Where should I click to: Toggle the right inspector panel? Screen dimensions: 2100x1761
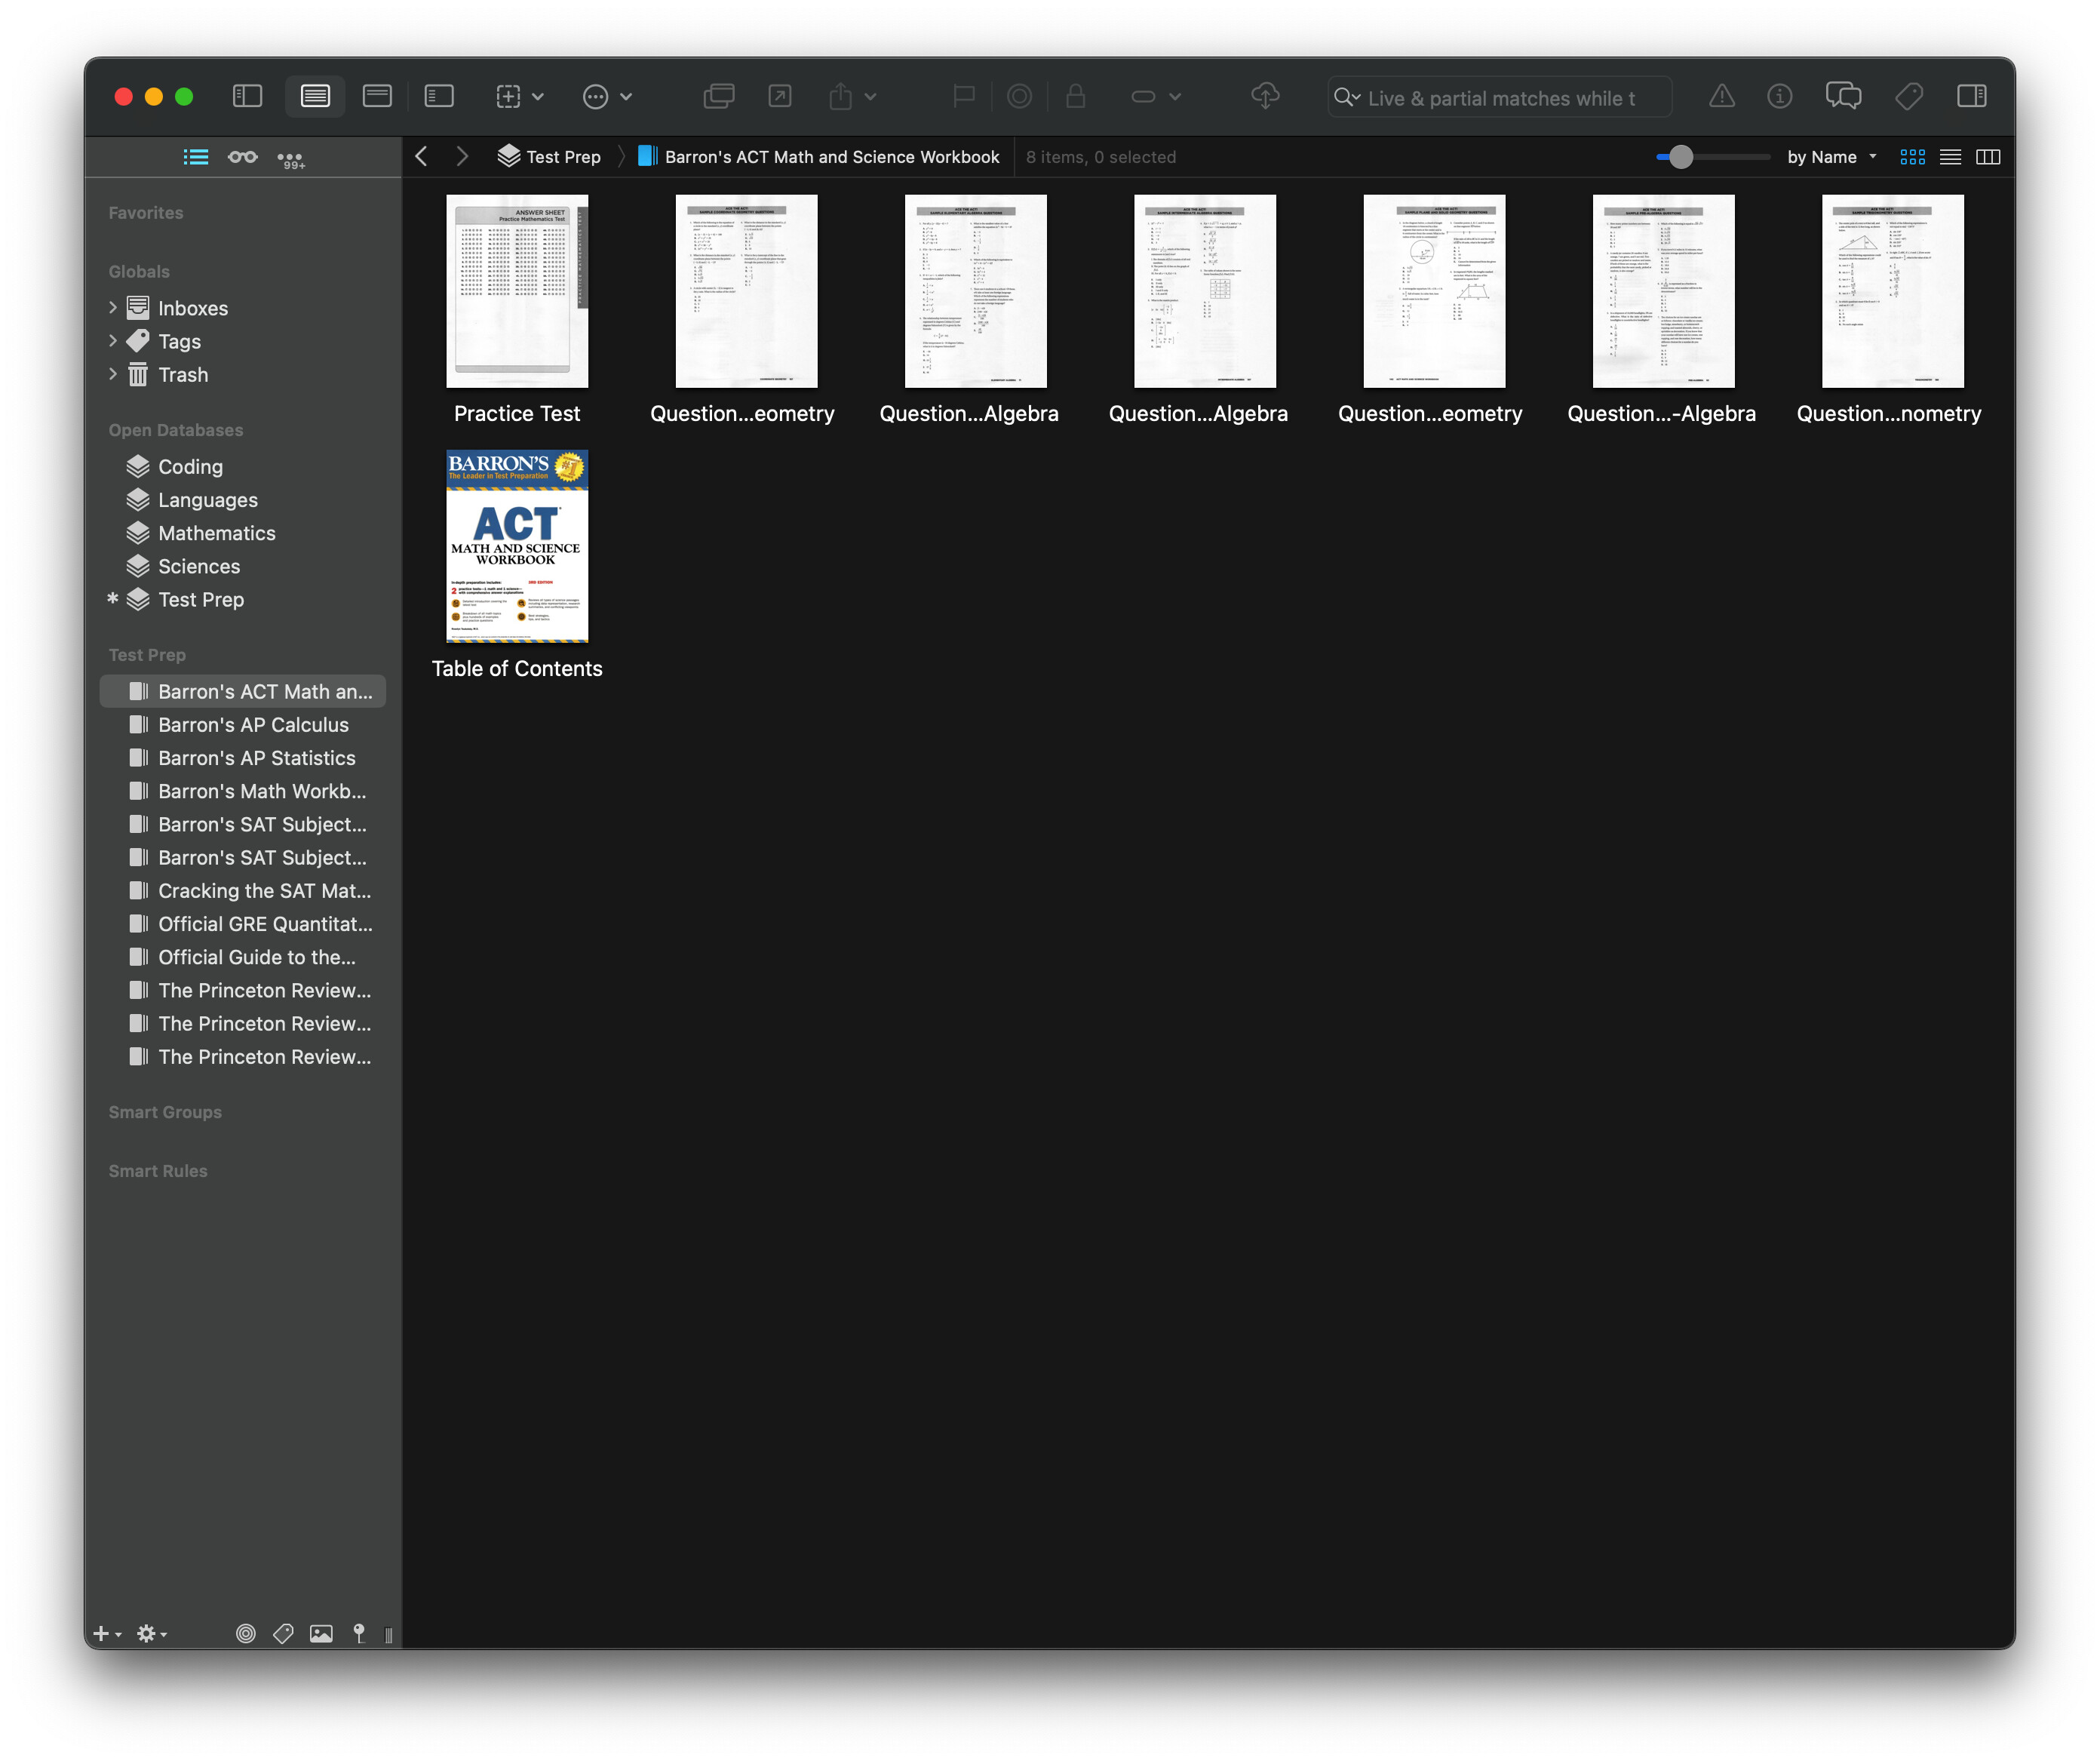[1971, 96]
